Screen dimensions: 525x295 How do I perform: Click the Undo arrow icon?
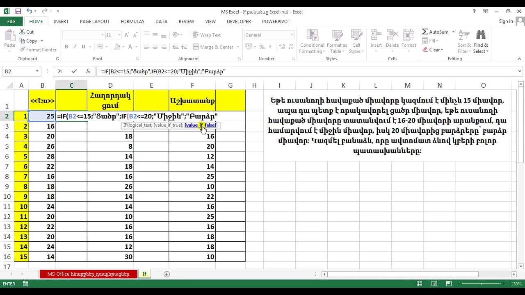29,11
